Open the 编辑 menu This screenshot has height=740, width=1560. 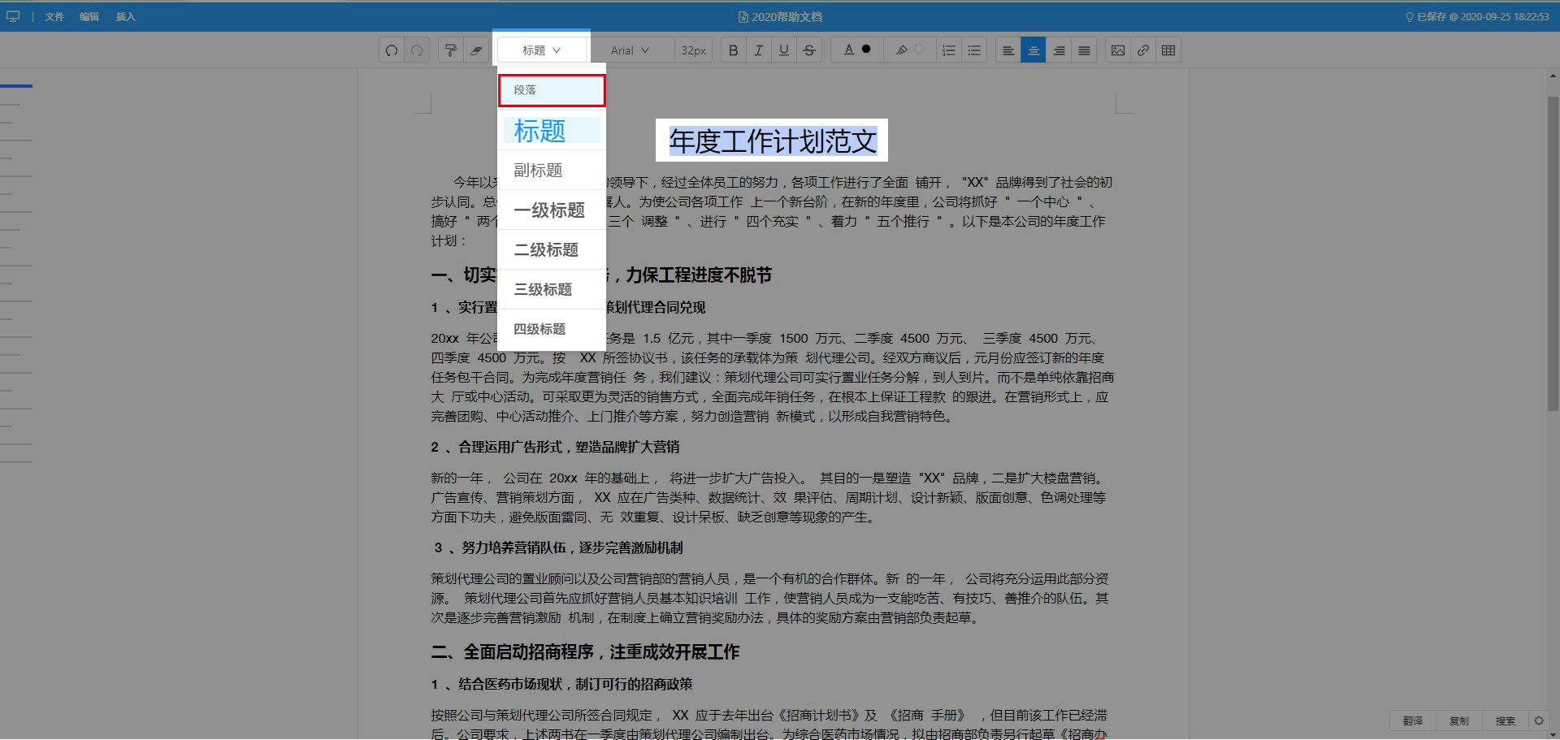pyautogui.click(x=89, y=16)
